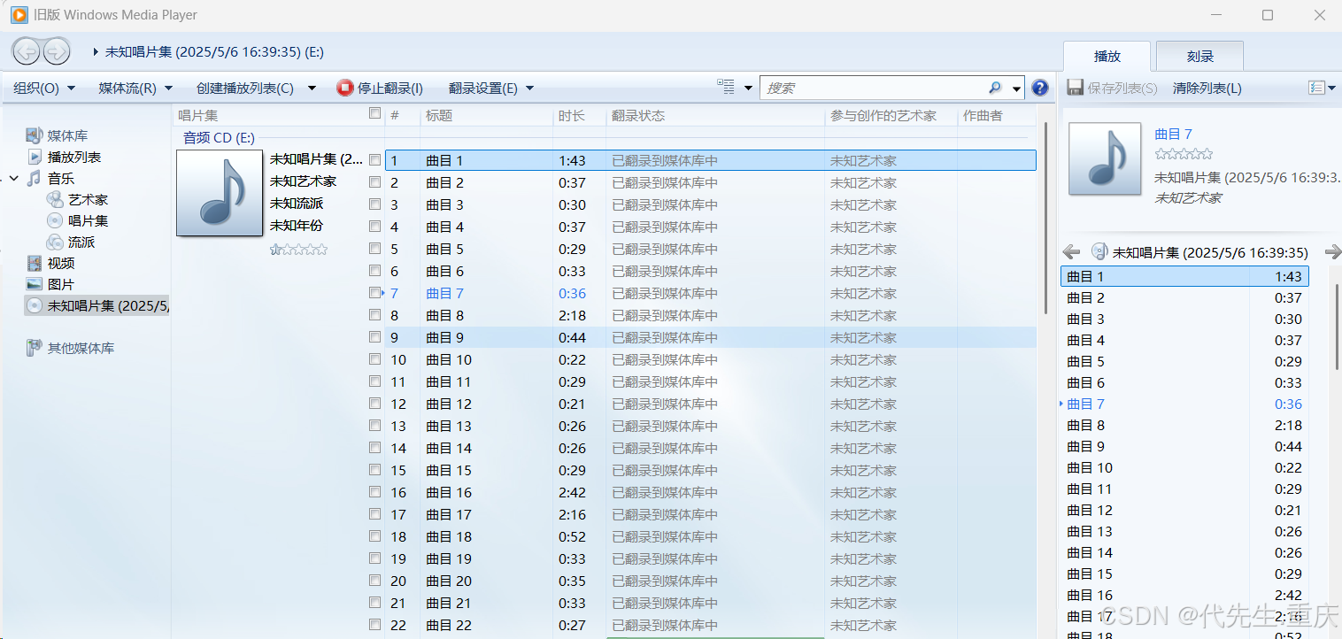Check the checkbox next to 曲目 10
Image resolution: width=1342 pixels, height=639 pixels.
coord(374,358)
